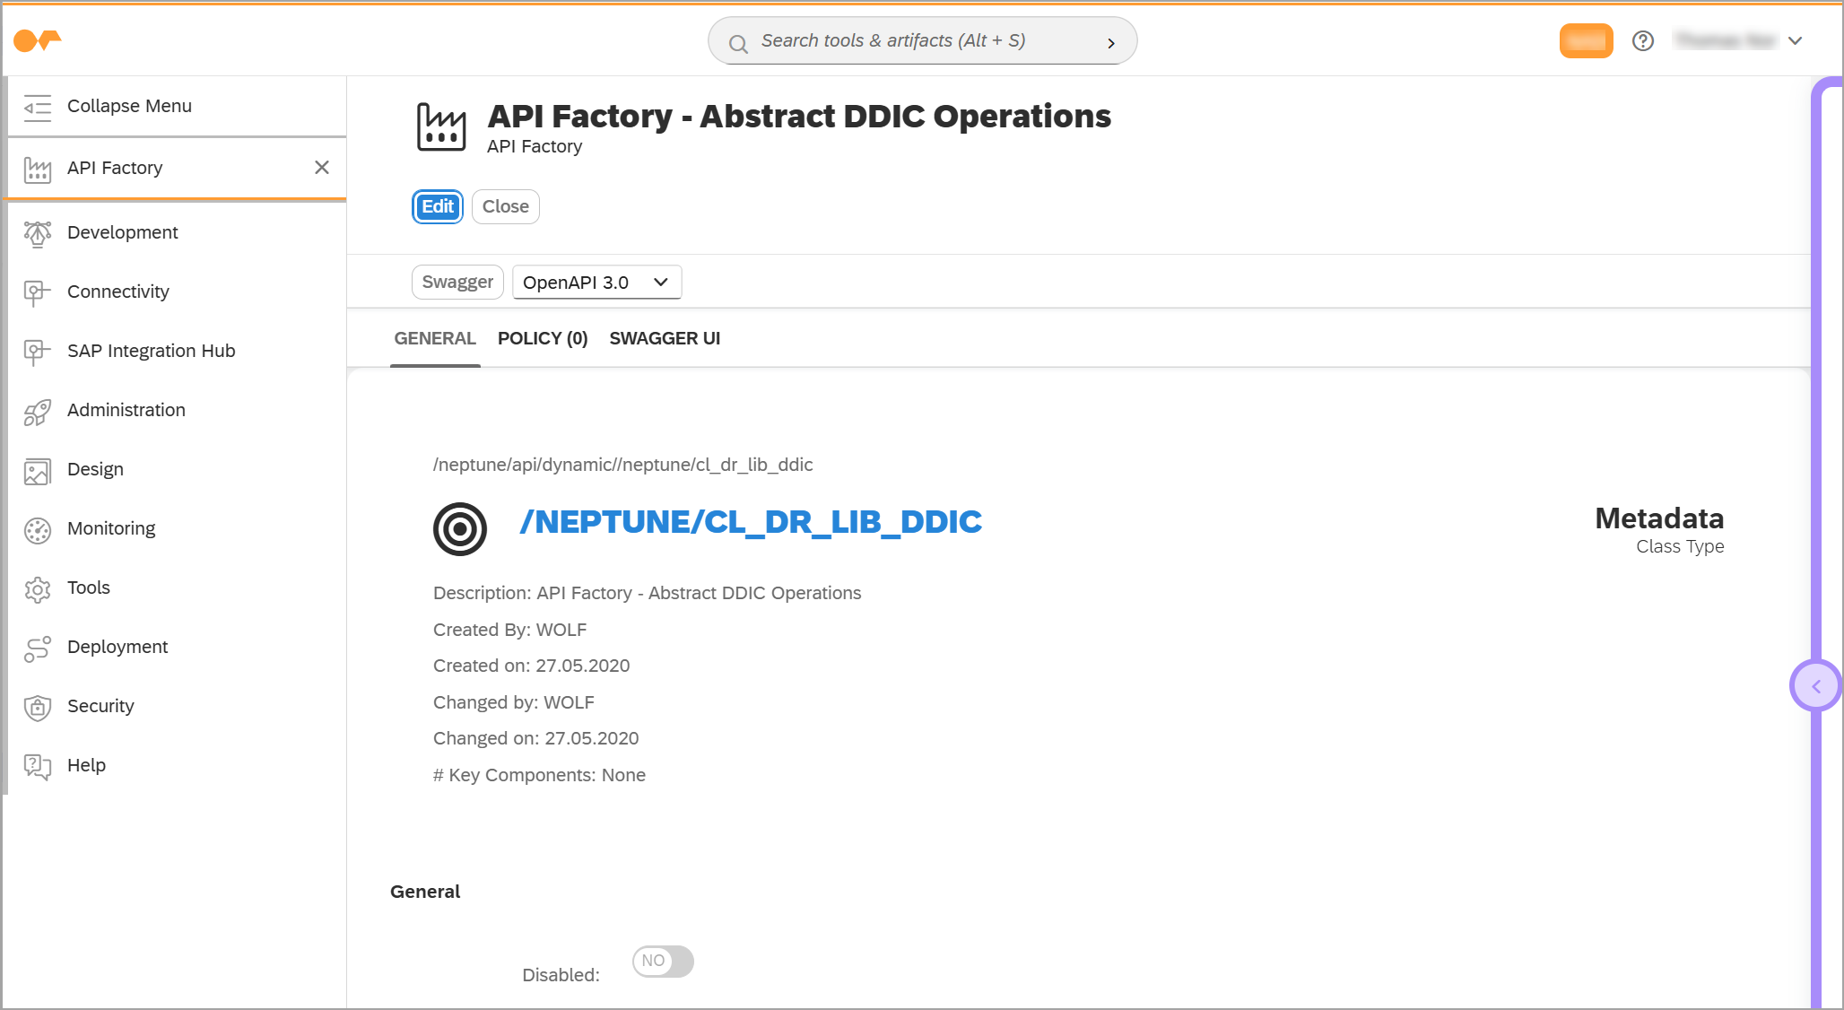The height and width of the screenshot is (1010, 1844).
Task: Collapse the right side panel chevron
Action: point(1816,685)
